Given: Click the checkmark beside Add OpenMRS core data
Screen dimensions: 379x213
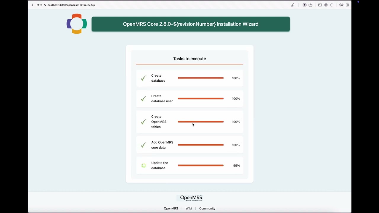Looking at the screenshot, I should [144, 145].
